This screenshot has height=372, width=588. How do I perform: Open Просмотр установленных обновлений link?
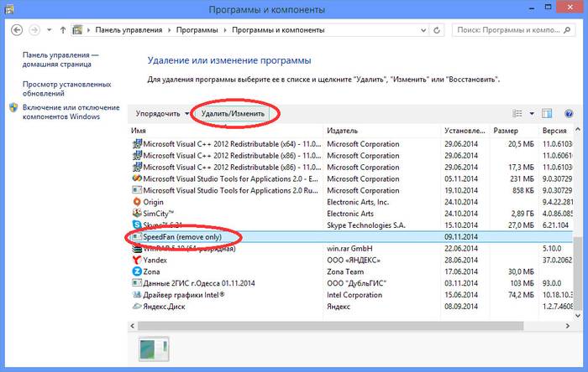(66, 89)
